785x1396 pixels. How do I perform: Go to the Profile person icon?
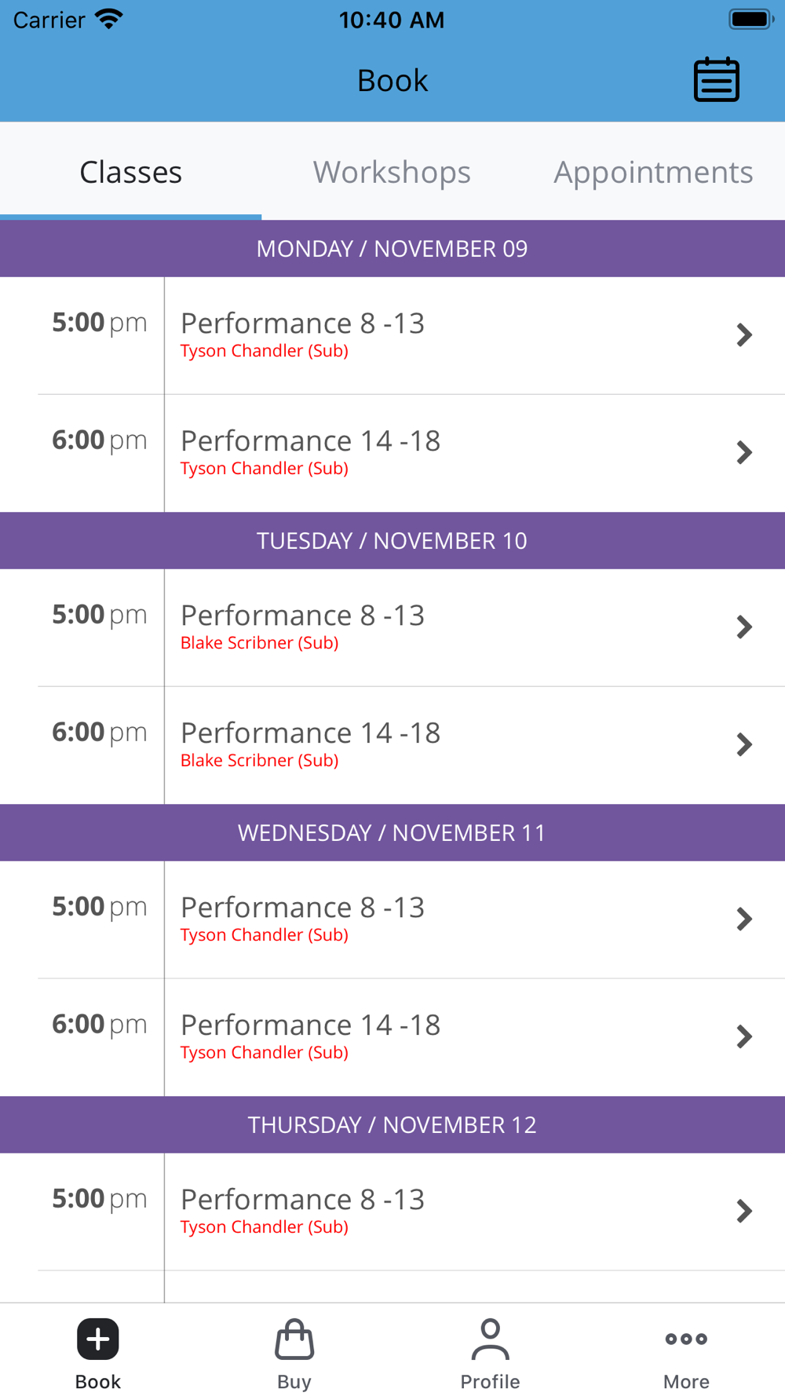[490, 1339]
